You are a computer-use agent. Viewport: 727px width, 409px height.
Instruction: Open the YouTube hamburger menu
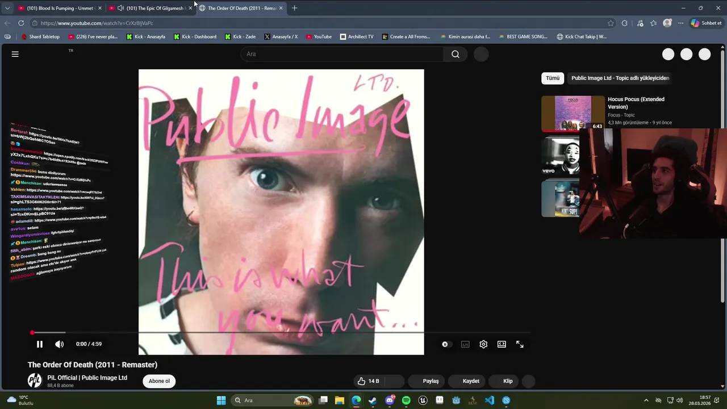click(15, 54)
